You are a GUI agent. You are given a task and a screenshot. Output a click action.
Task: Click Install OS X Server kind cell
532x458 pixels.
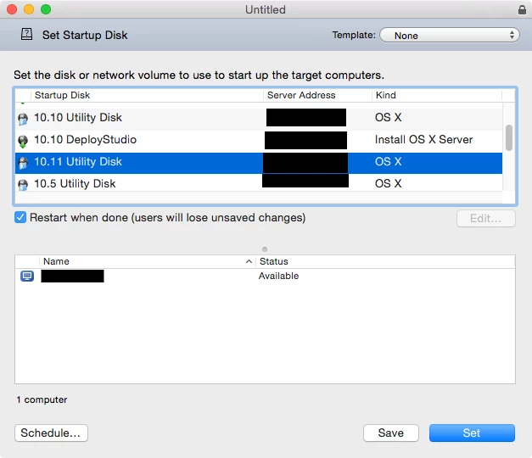coord(423,139)
